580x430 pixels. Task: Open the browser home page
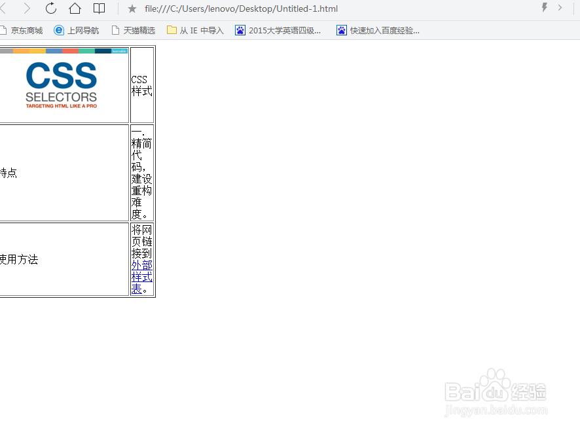pos(75,9)
